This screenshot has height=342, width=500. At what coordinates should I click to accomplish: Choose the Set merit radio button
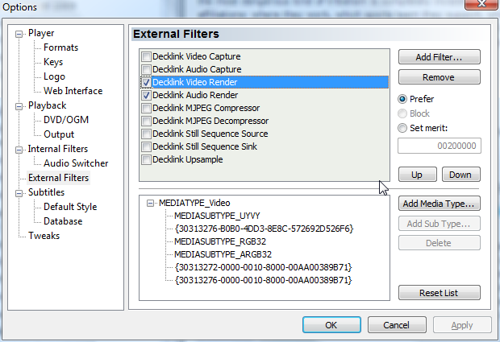tap(403, 128)
